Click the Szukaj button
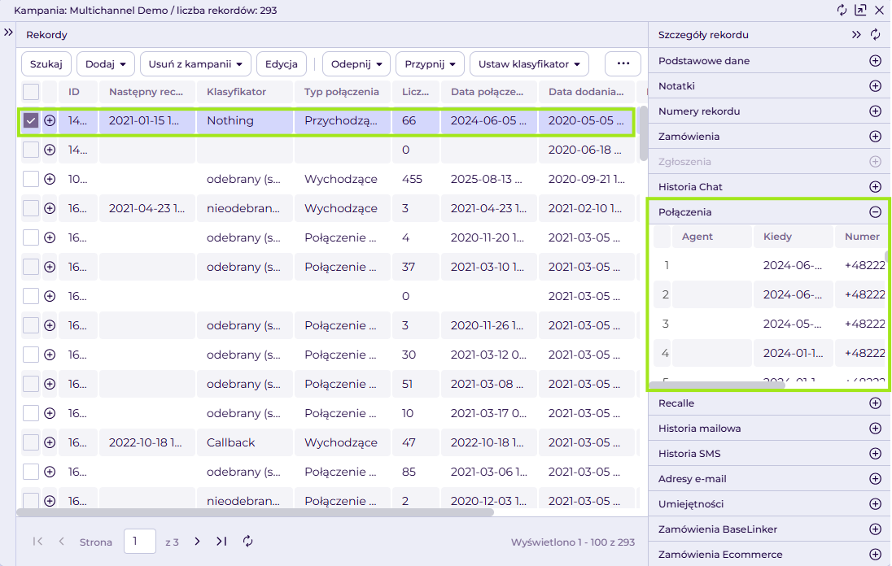The height and width of the screenshot is (566, 892). 46,63
